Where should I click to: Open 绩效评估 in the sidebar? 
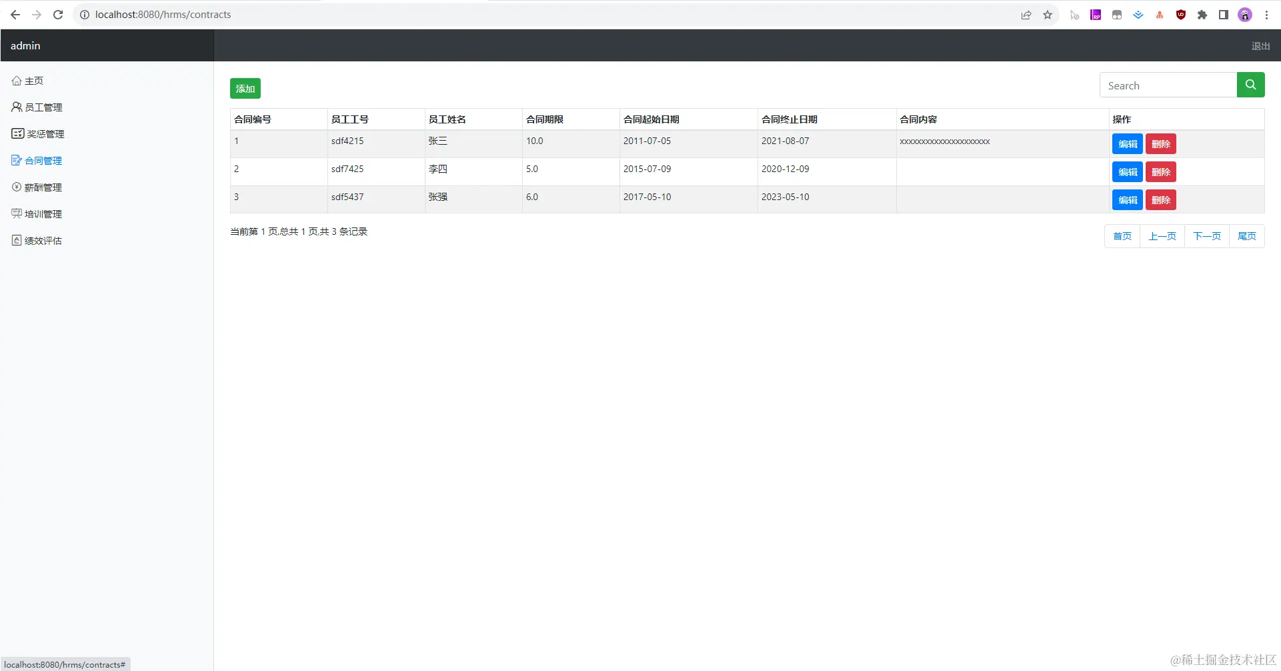(x=37, y=241)
